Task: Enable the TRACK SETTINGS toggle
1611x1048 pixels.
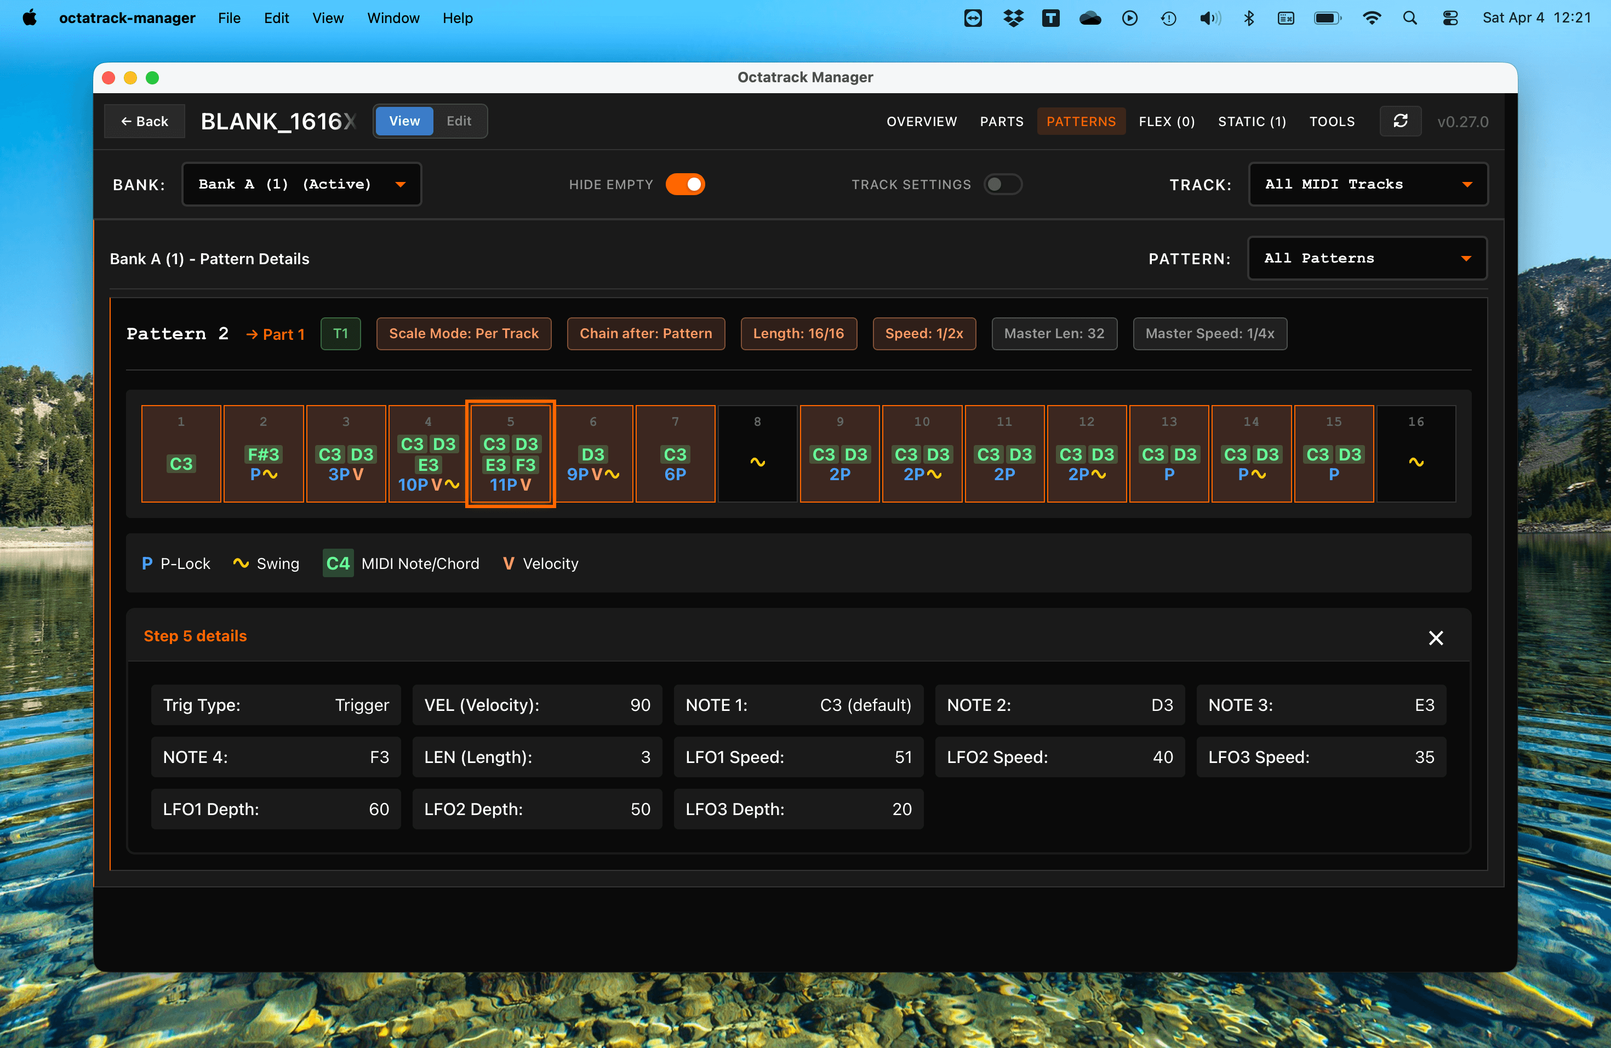Action: pyautogui.click(x=1002, y=184)
